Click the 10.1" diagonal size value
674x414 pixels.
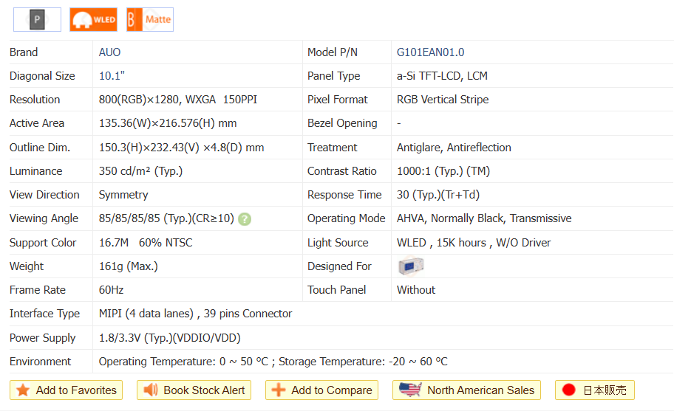click(112, 76)
